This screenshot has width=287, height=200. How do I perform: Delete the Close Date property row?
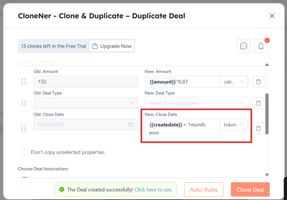(x=259, y=128)
